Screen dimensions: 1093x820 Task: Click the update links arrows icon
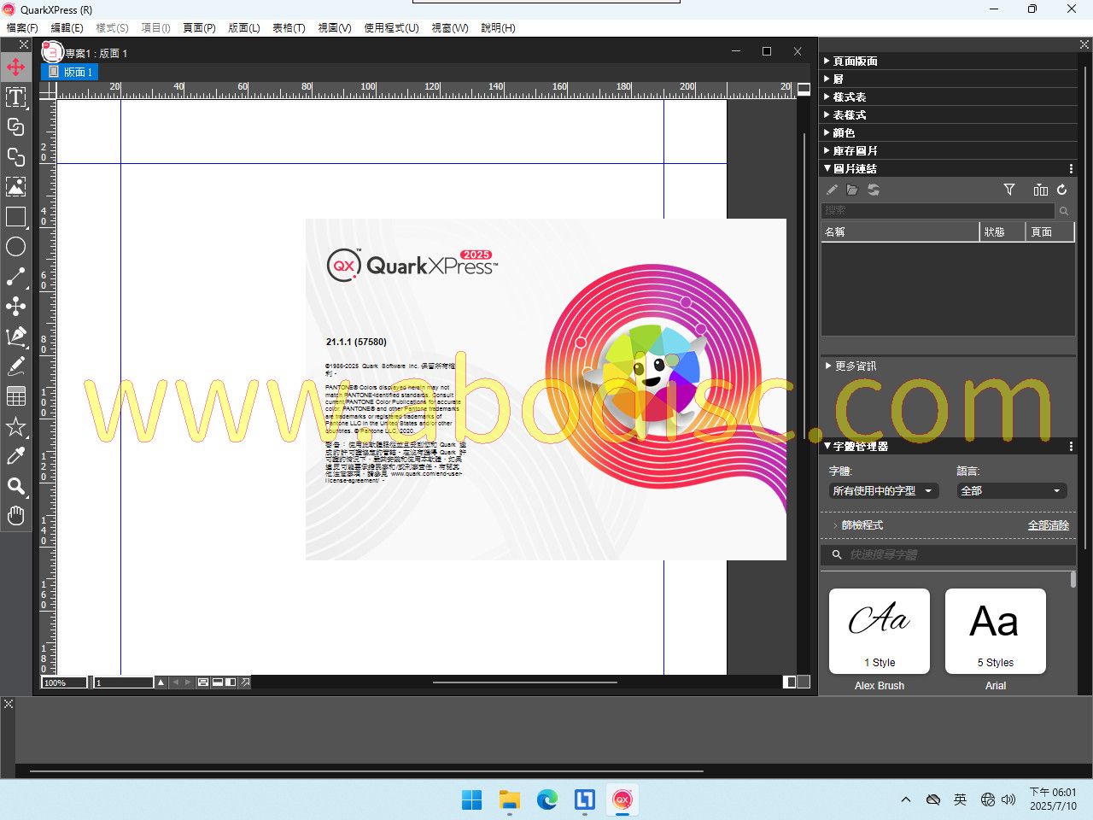pos(874,190)
